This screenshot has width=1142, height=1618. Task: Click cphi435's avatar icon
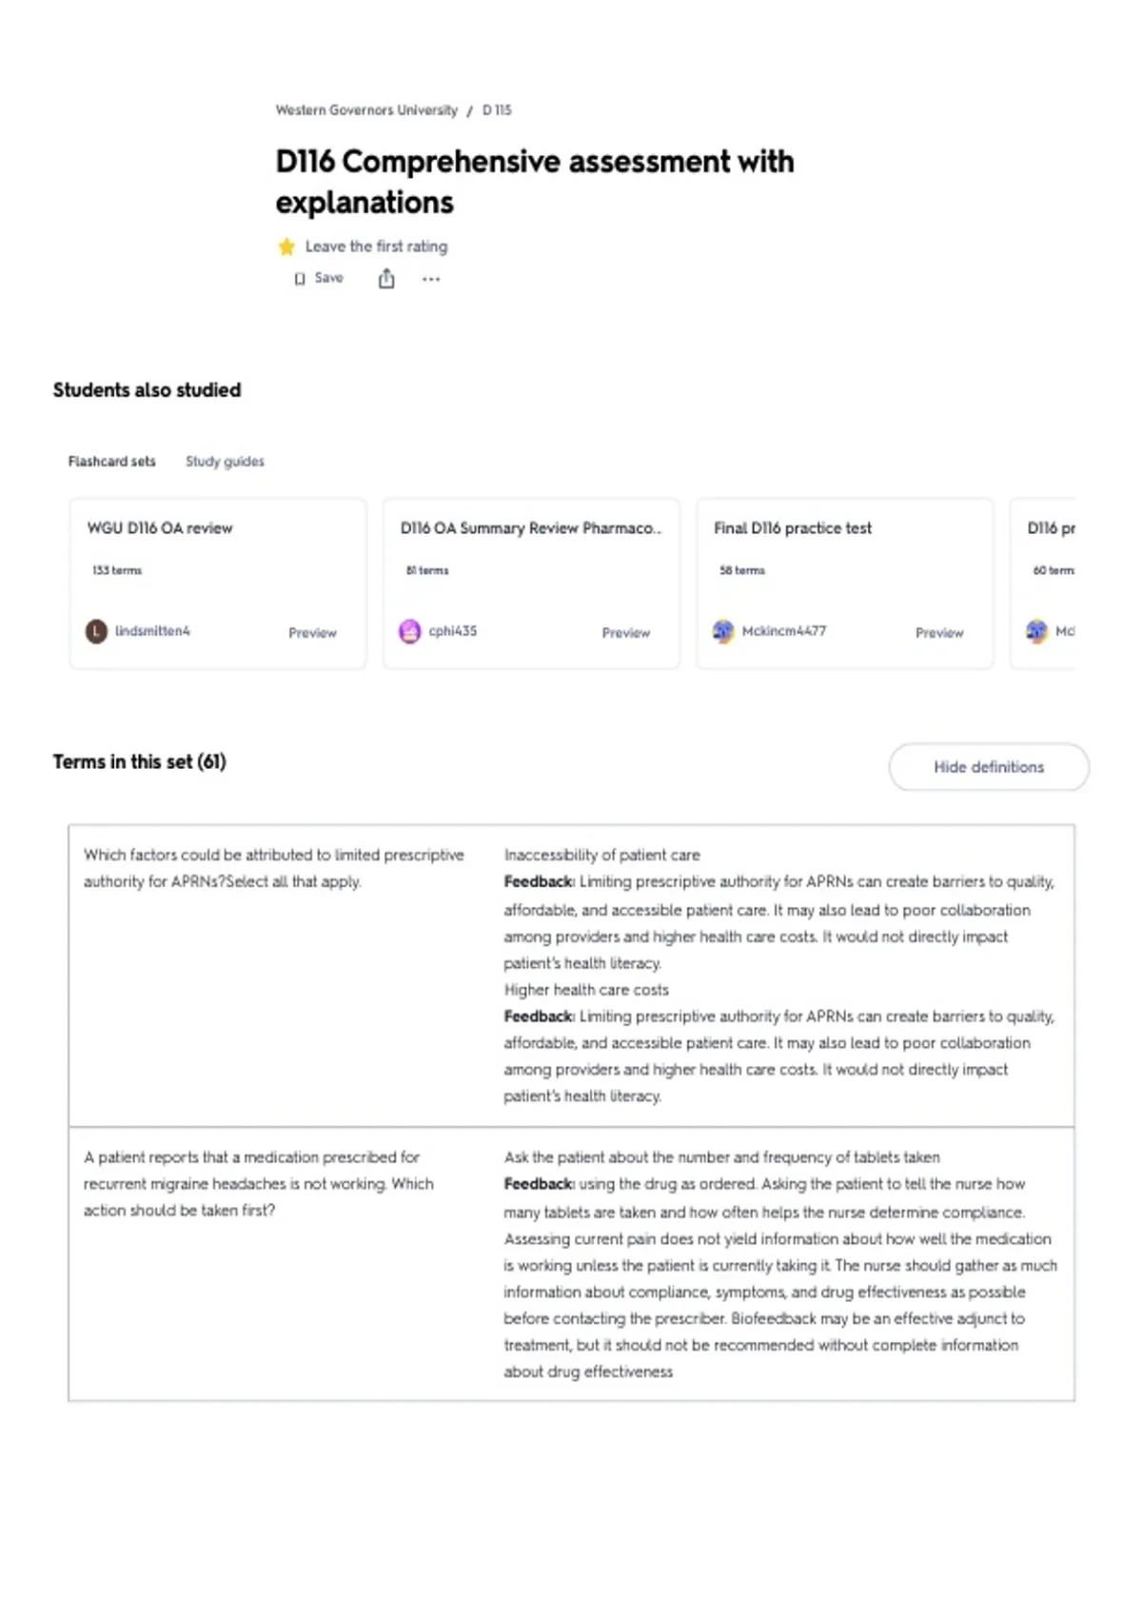(409, 631)
